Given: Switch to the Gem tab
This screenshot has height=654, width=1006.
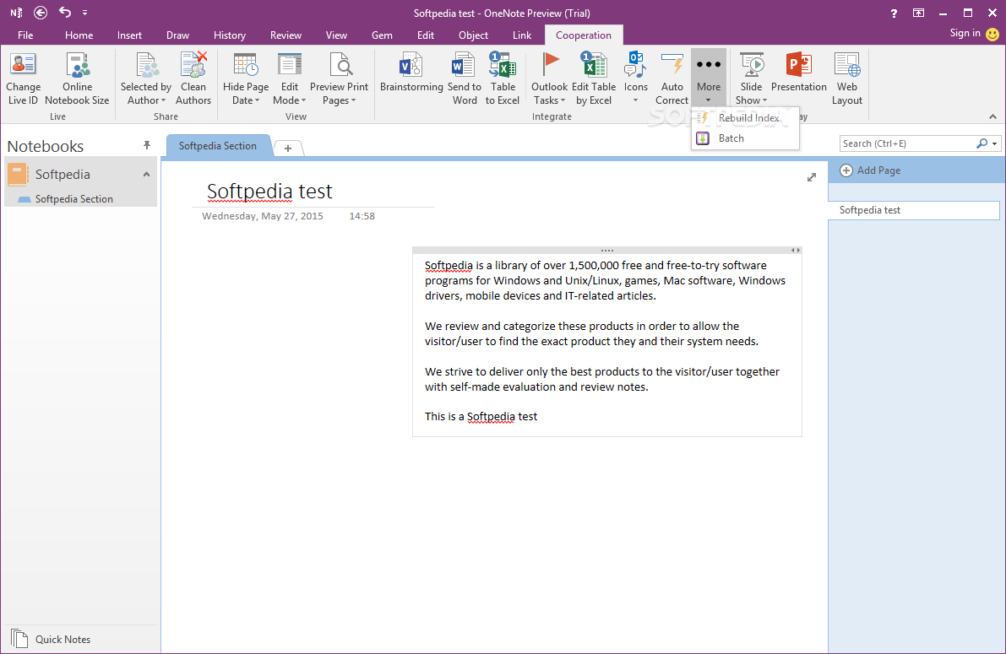Looking at the screenshot, I should (382, 35).
